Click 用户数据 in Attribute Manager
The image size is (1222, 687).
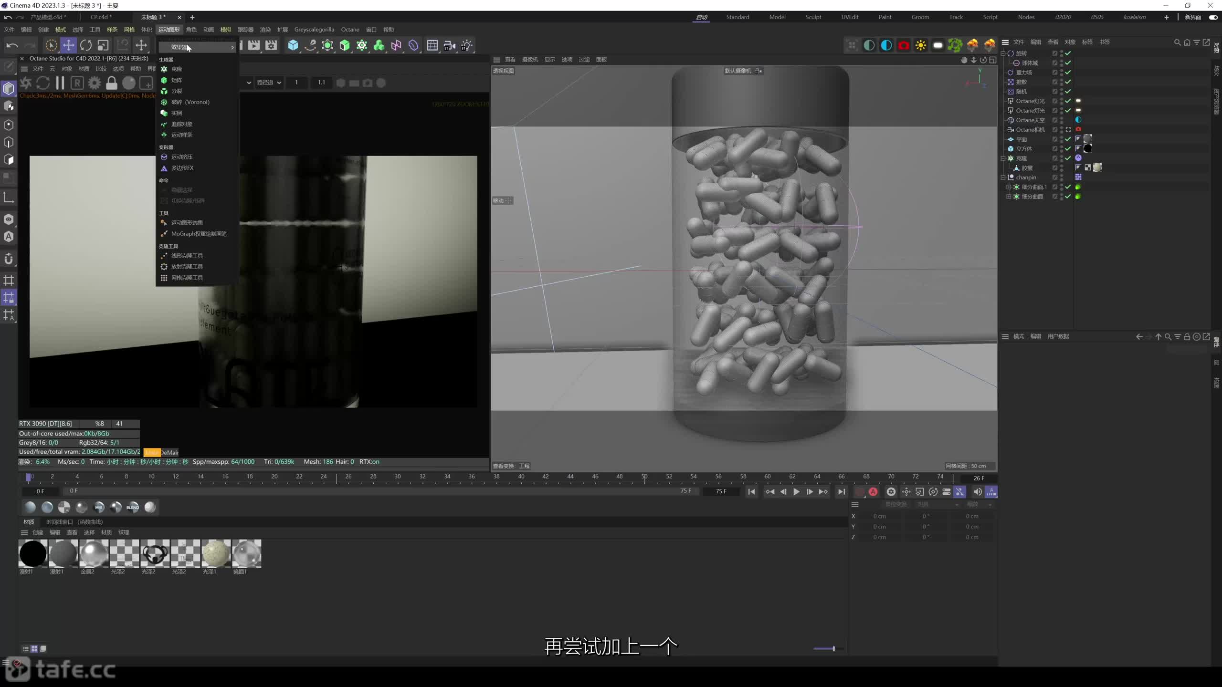click(1058, 336)
